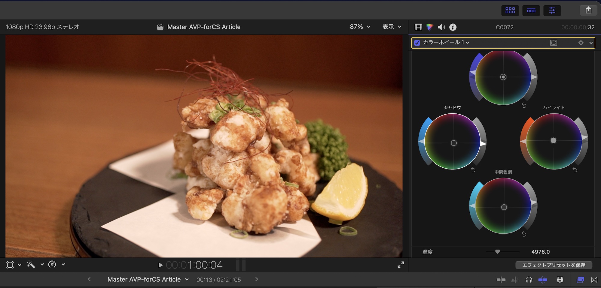
Task: Click the ハイライト saturation slider handle
Action: tap(523, 141)
